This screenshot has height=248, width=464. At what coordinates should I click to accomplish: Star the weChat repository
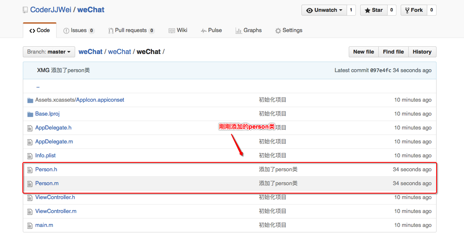(x=374, y=10)
